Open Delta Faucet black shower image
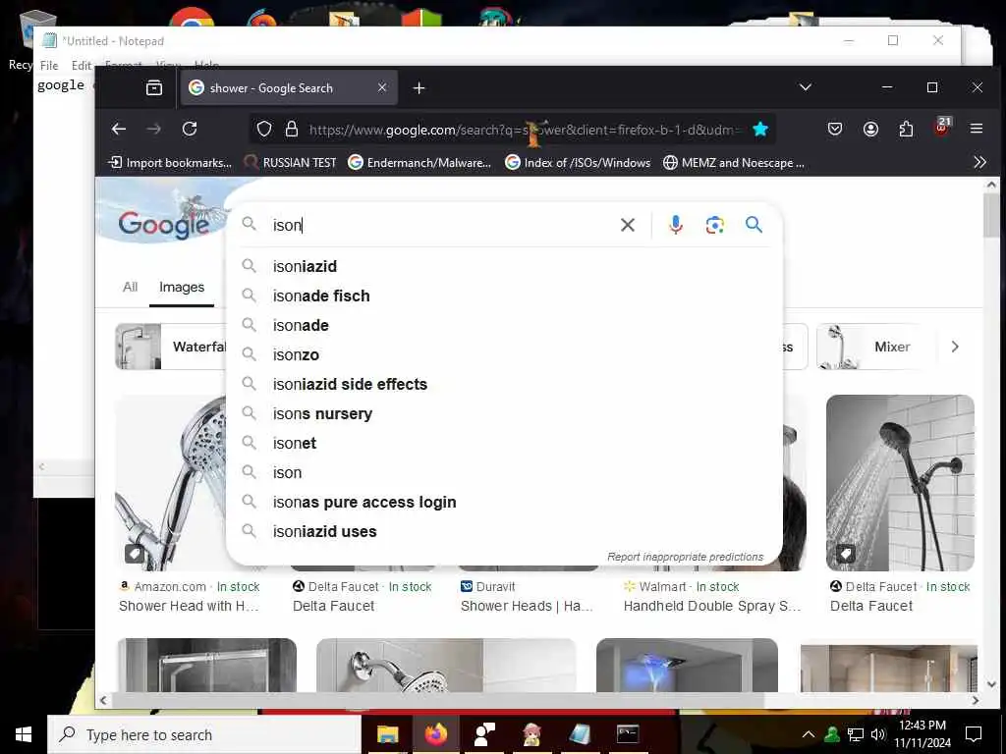Image resolution: width=1006 pixels, height=754 pixels. coord(900,483)
